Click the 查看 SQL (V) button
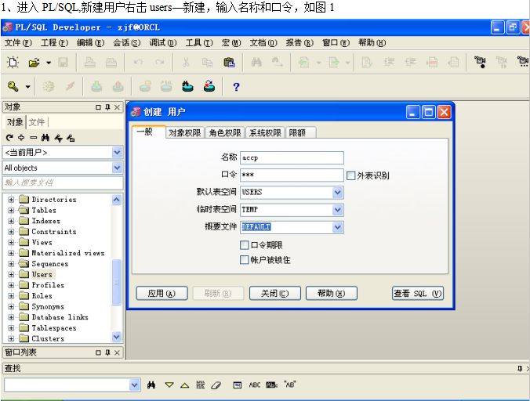 [418, 294]
